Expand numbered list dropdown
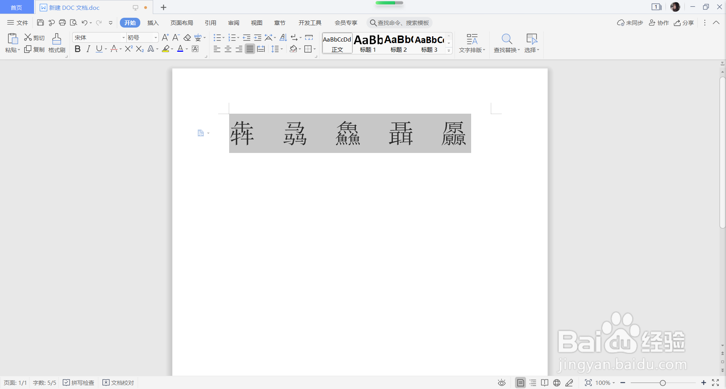This screenshot has width=726, height=389. click(x=238, y=38)
